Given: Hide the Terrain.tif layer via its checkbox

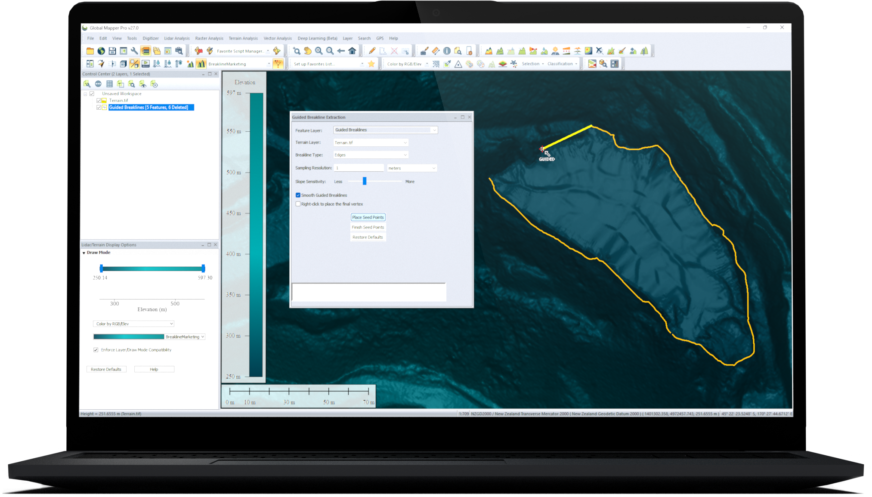Looking at the screenshot, I should pos(99,100).
